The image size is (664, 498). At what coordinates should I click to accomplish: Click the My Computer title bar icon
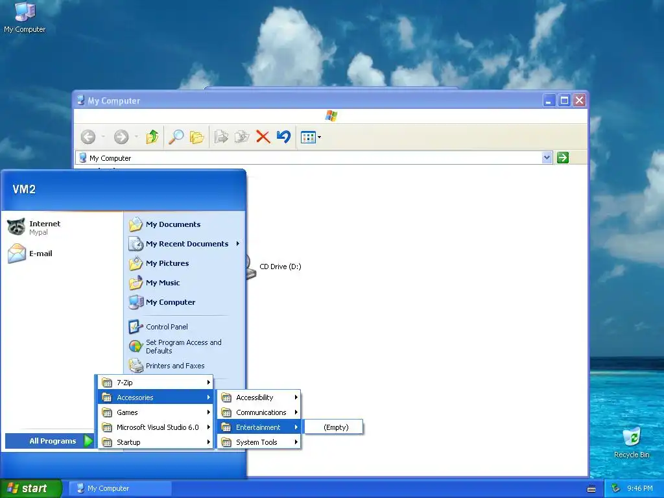80,101
